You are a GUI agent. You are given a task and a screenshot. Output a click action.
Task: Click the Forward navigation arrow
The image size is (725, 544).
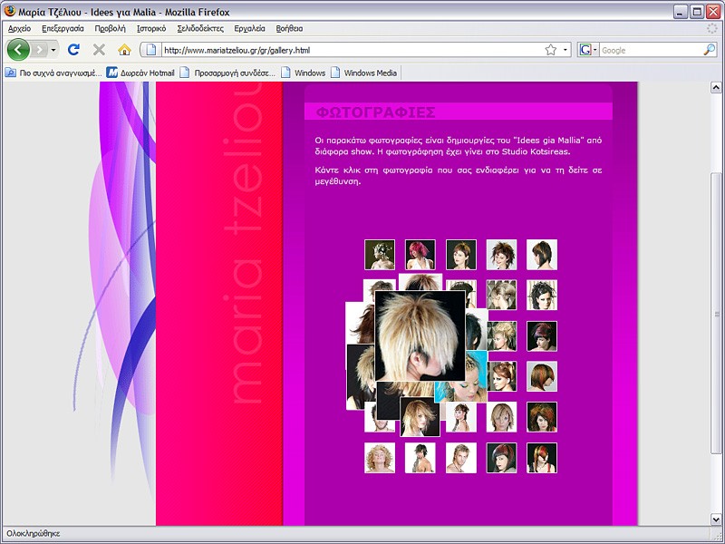40,50
